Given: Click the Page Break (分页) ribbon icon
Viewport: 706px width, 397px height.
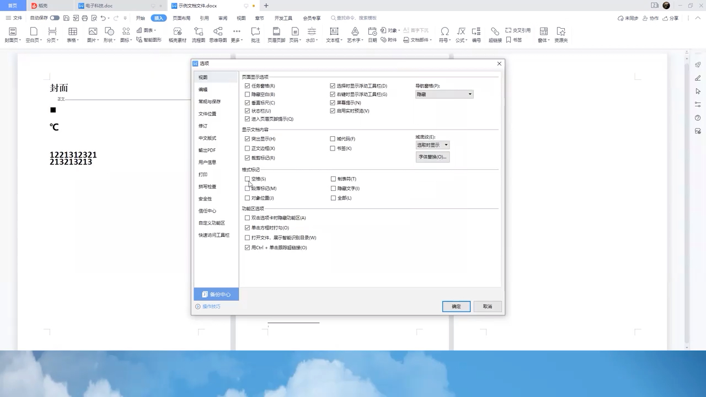Looking at the screenshot, I should (52, 35).
